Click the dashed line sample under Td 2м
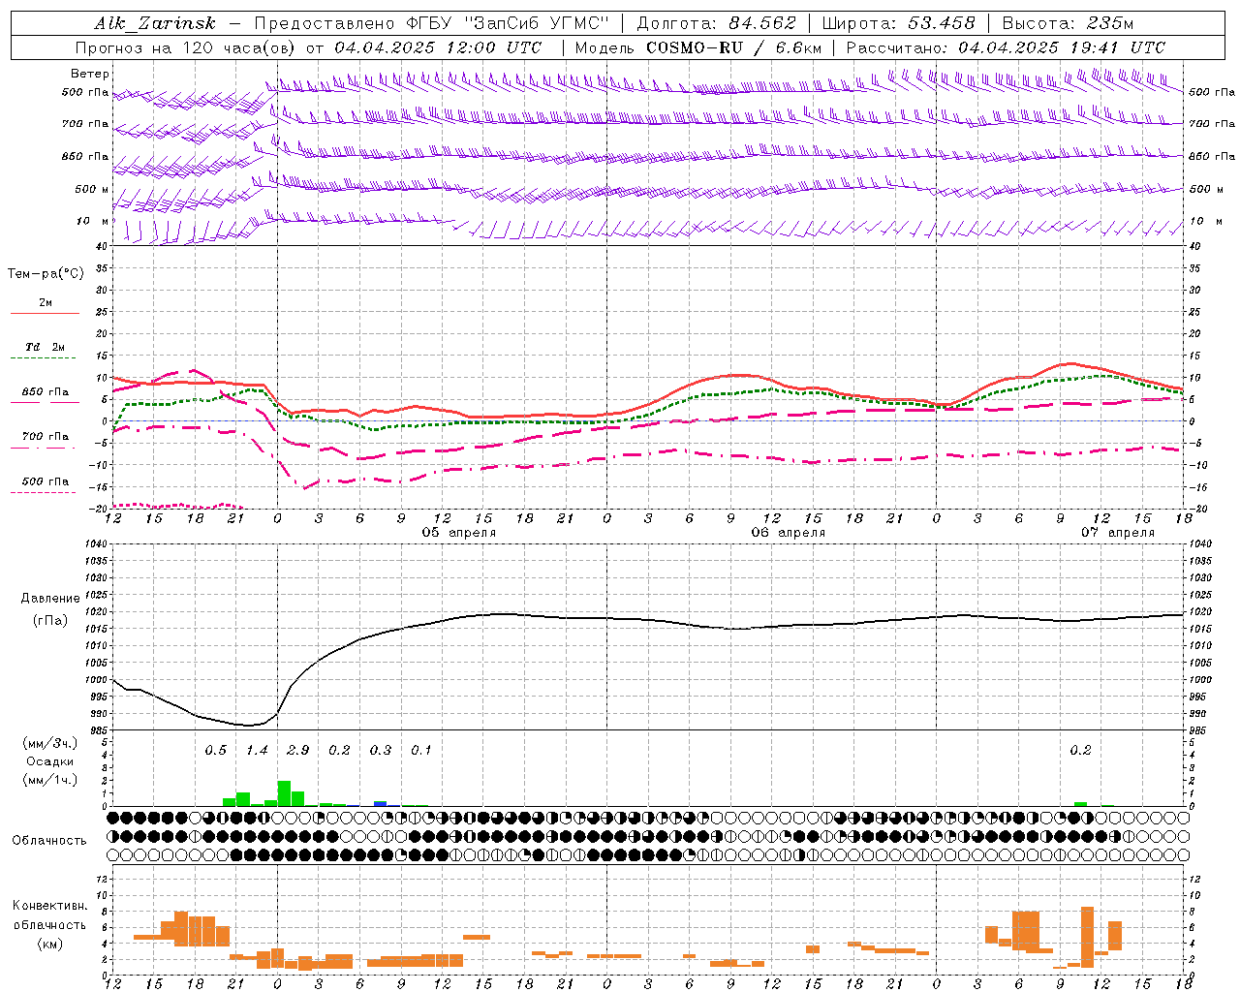The image size is (1240, 992). (45, 358)
